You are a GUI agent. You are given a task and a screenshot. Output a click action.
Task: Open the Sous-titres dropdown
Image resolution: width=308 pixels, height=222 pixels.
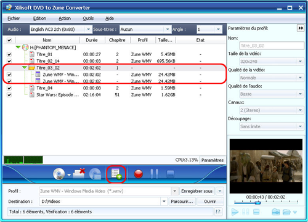168,30
